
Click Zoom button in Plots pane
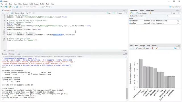[139, 48]
